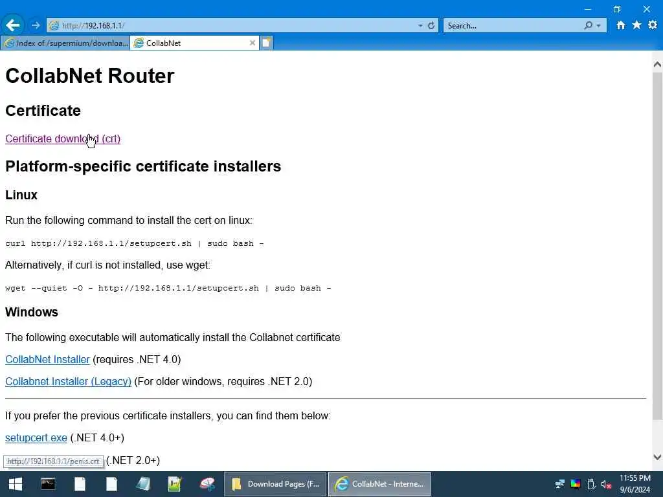This screenshot has width=663, height=497.
Task: Minimize the Internet Explorer window
Action: click(588, 9)
